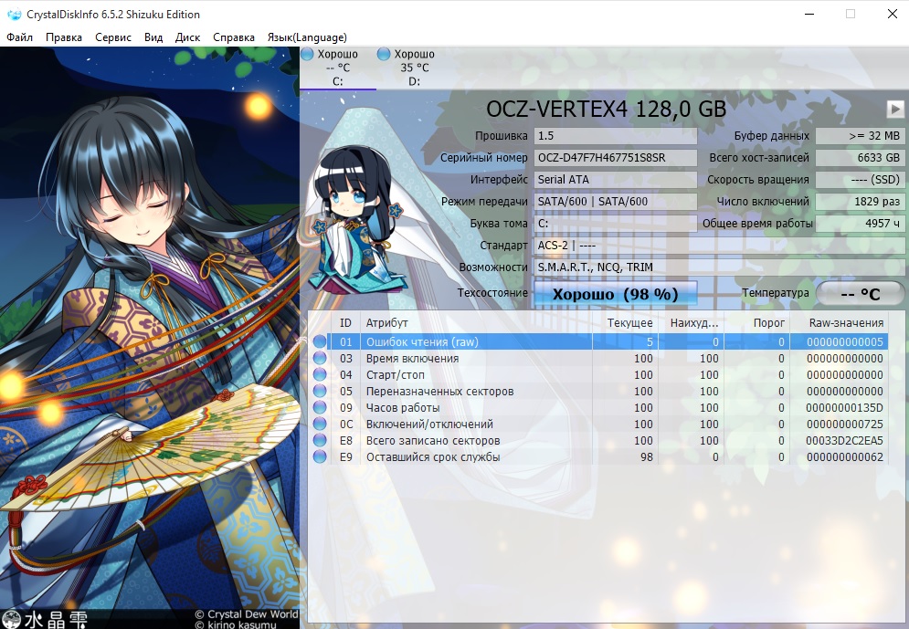Screen dimensions: 909x629
Task: Click the Стандарт field ACS-2
Action: (x=719, y=246)
